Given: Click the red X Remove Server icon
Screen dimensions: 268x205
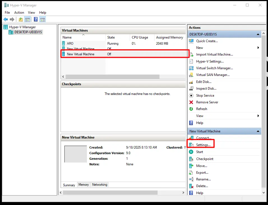Looking at the screenshot, I should 191,102.
